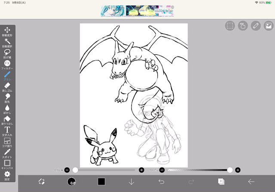Select the Magic Wand (自動選択) tool
The height and width of the screenshot is (192, 275).
7,43
